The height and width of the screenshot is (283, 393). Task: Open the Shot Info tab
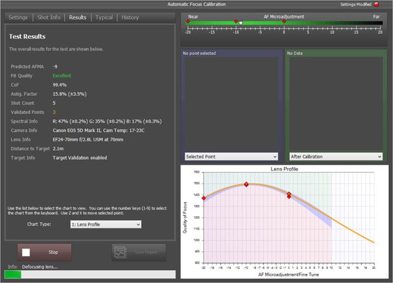click(49, 17)
